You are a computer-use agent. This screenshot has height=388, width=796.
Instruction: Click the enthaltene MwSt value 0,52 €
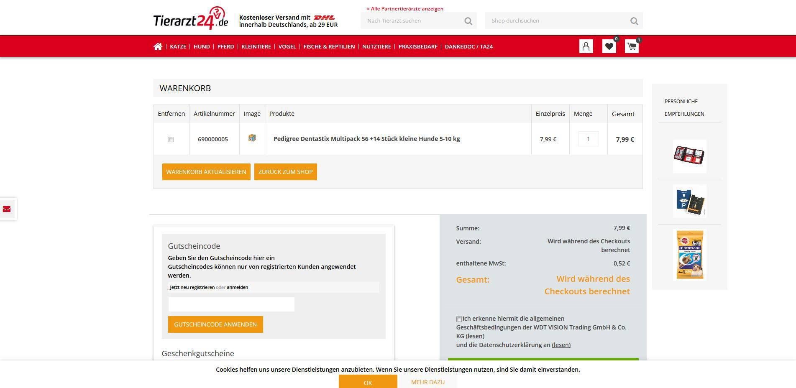pyautogui.click(x=622, y=263)
